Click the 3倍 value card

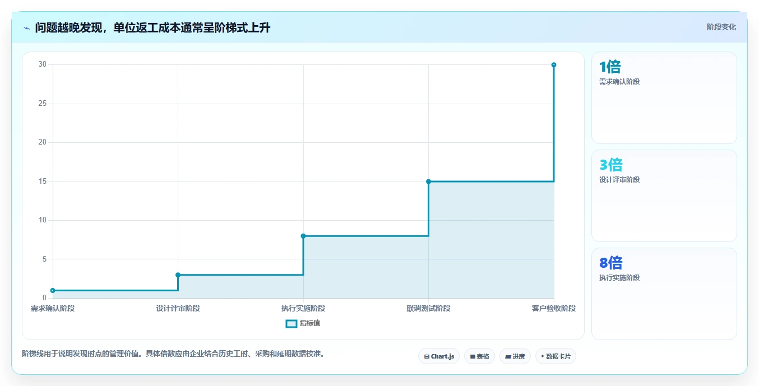click(x=664, y=196)
